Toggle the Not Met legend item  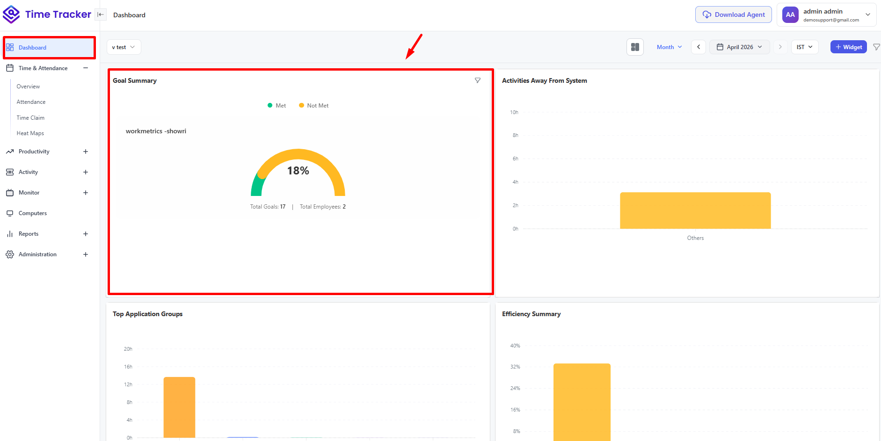click(x=313, y=106)
